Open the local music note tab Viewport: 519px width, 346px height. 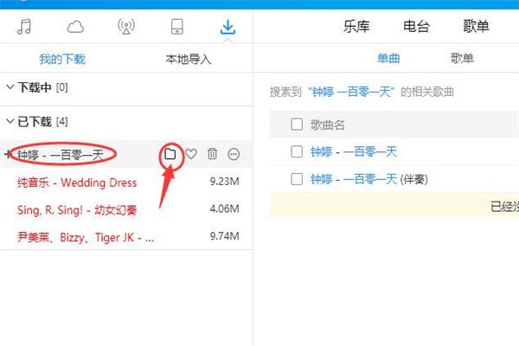point(24,27)
